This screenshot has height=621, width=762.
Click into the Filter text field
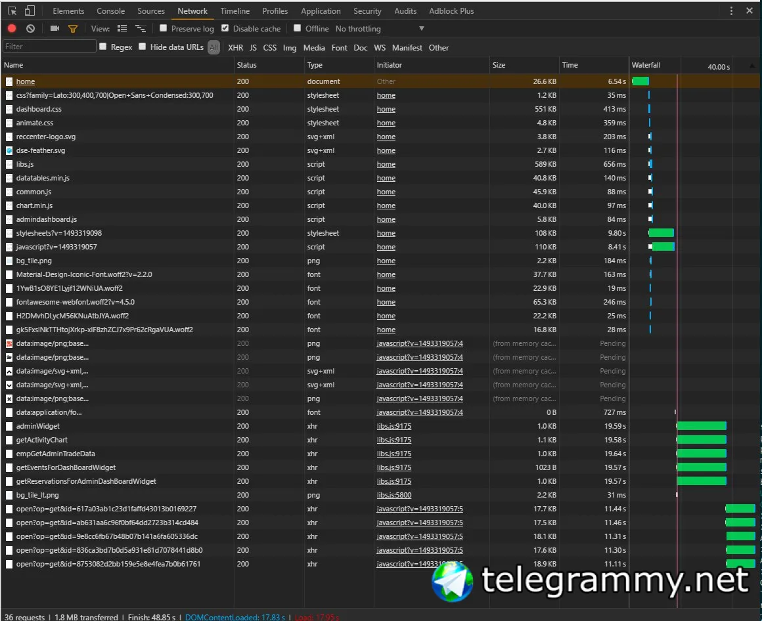click(49, 47)
